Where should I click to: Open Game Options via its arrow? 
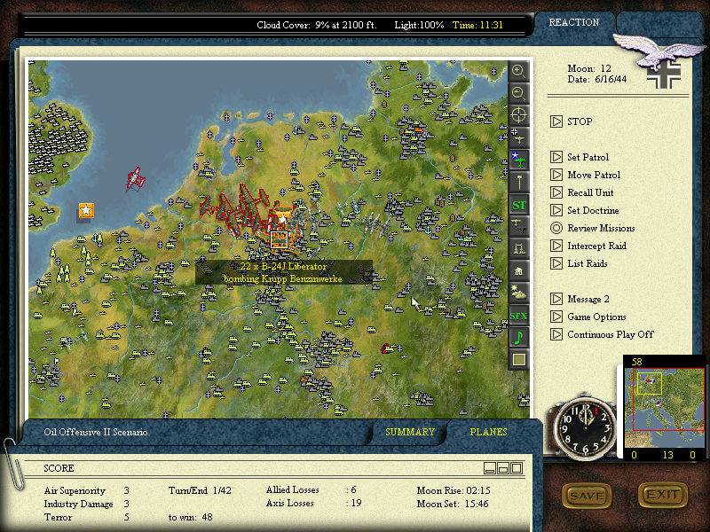(x=556, y=317)
